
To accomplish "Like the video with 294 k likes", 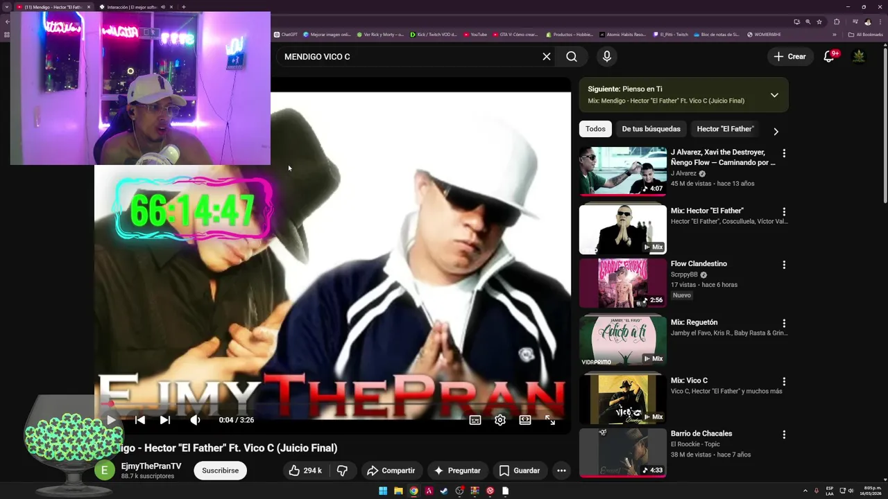I will point(305,471).
